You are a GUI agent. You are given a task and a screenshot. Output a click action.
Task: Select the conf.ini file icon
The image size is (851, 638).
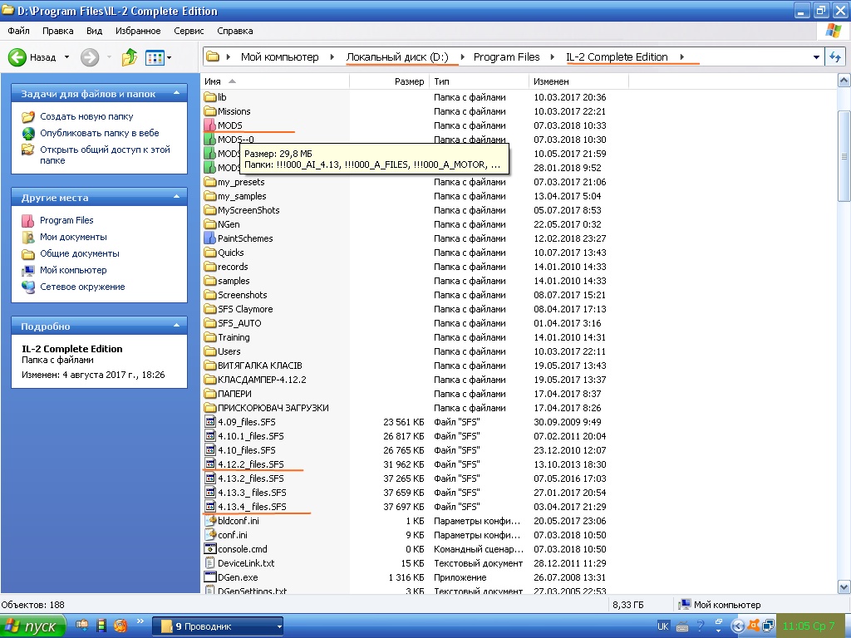tap(210, 534)
